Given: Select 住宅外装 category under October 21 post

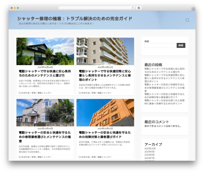Looking at the screenshot, I should [86, 93].
